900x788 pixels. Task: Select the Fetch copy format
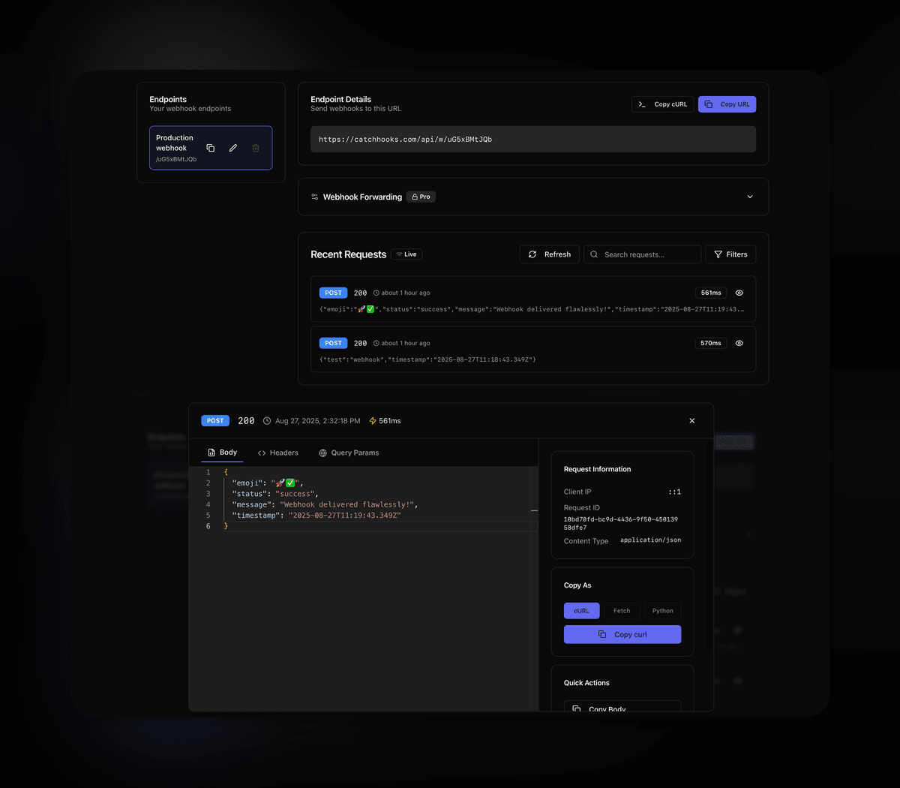pos(622,611)
